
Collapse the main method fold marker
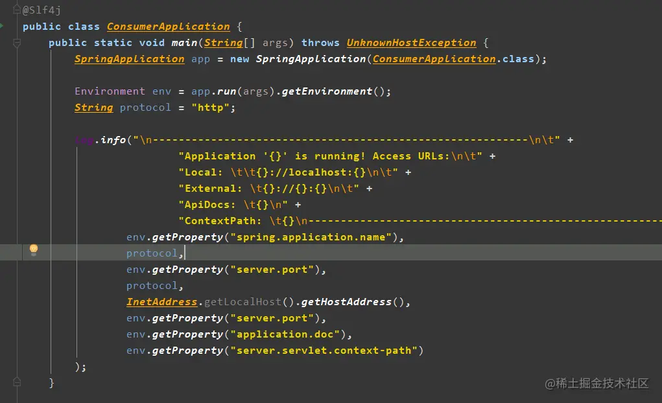pos(17,43)
